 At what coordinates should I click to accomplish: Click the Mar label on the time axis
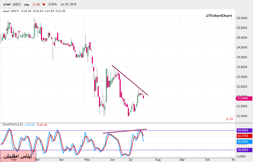37,160
